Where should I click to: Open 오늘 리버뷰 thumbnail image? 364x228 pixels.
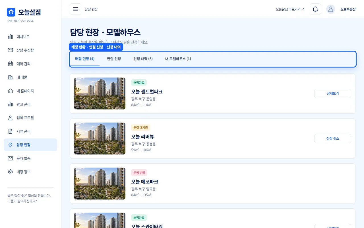tap(100, 139)
